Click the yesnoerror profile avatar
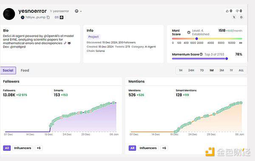 [9, 14]
